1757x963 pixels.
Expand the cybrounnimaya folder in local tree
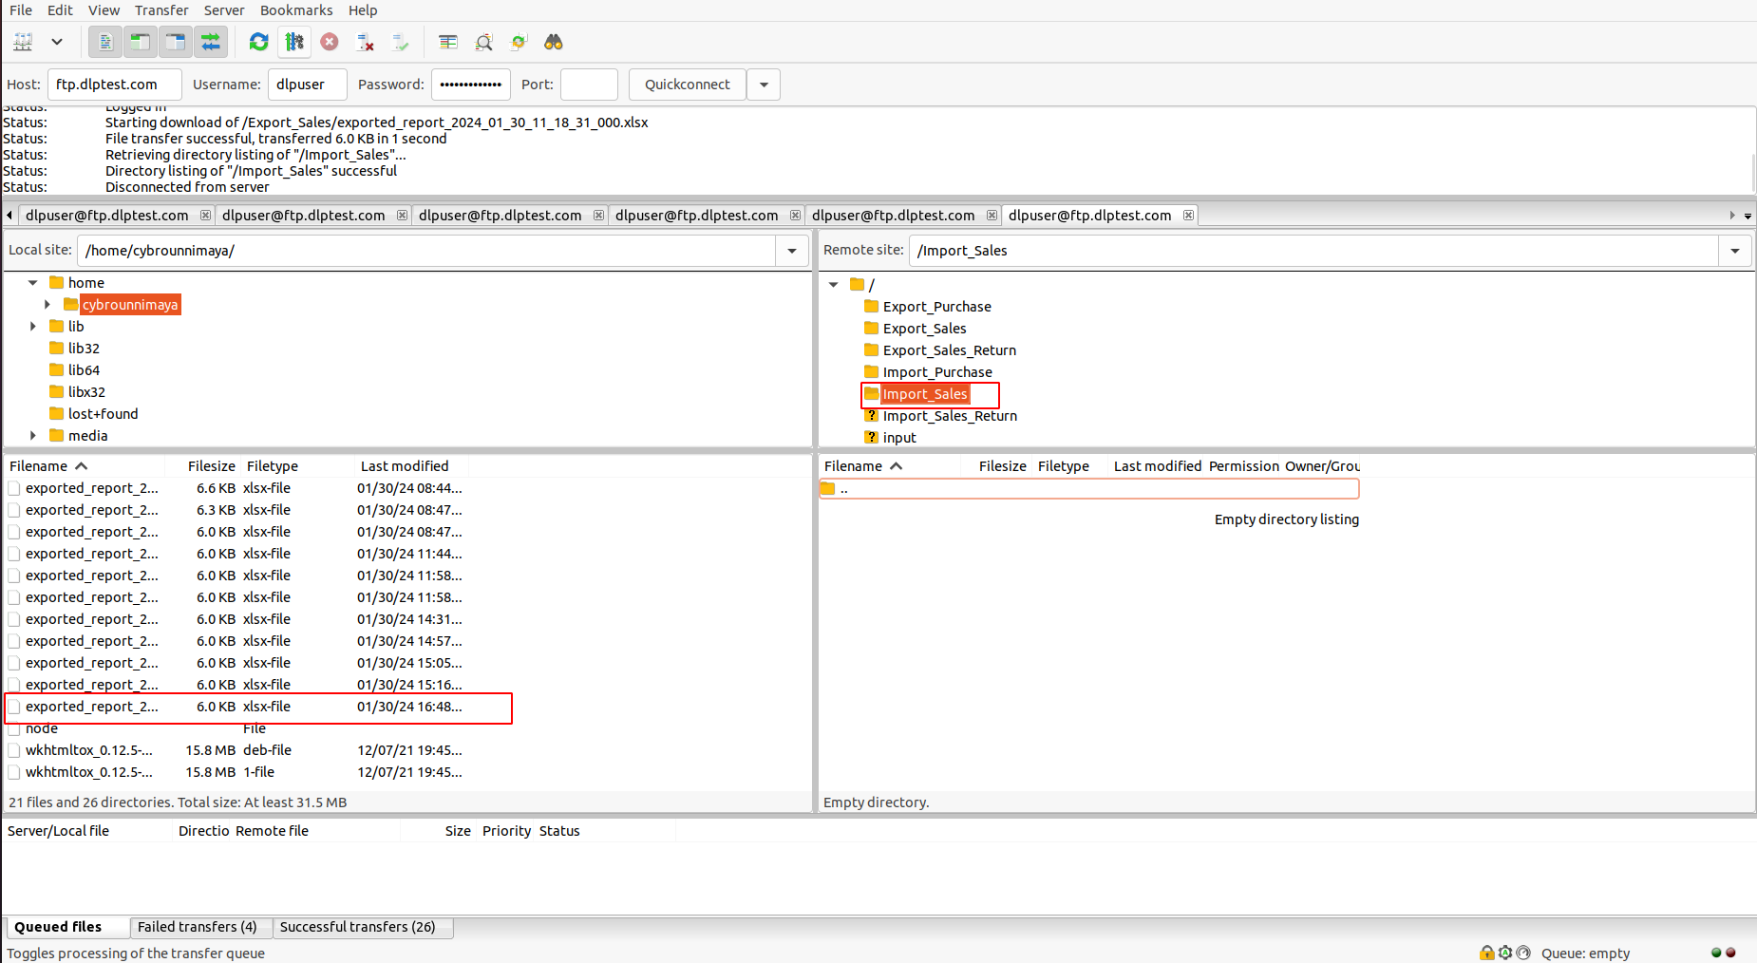(47, 305)
